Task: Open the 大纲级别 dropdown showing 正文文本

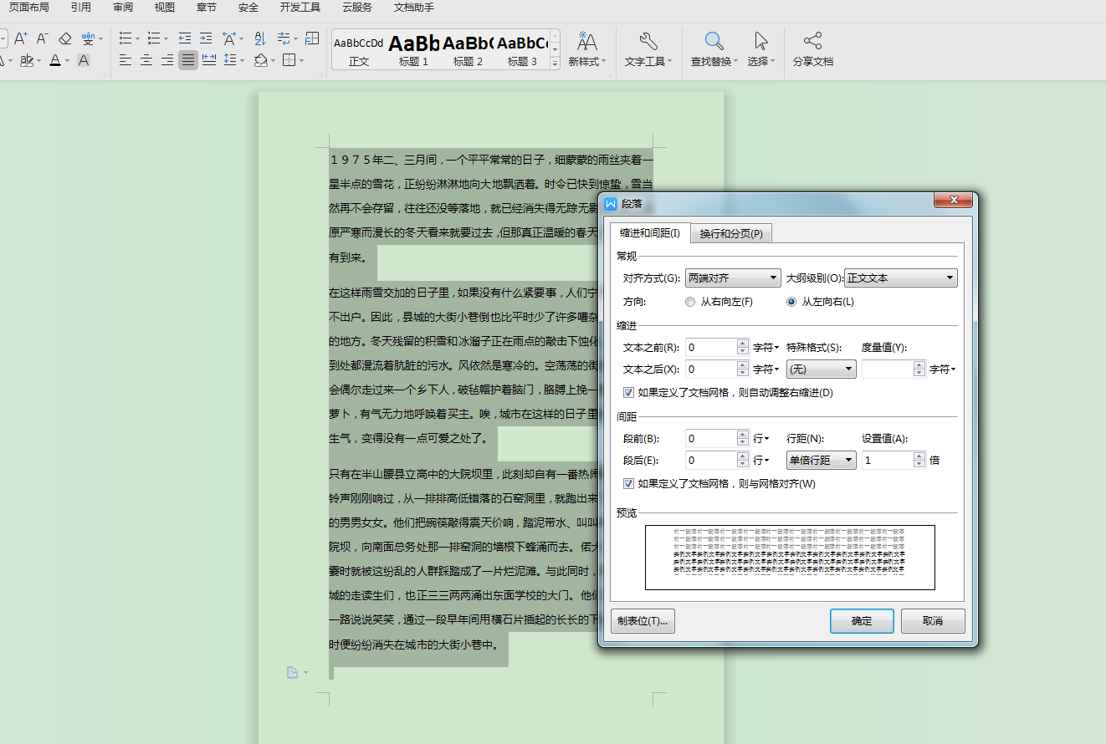Action: [x=901, y=278]
